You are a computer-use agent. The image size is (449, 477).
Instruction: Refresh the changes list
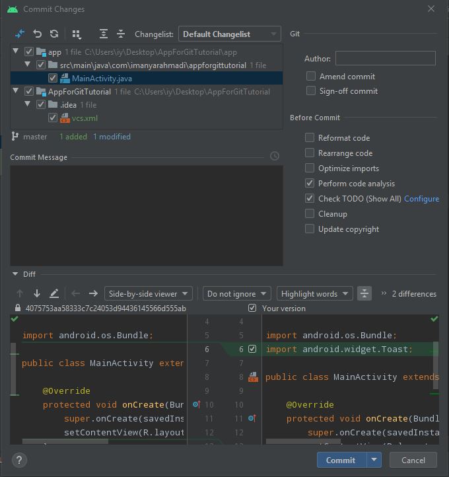(54, 34)
